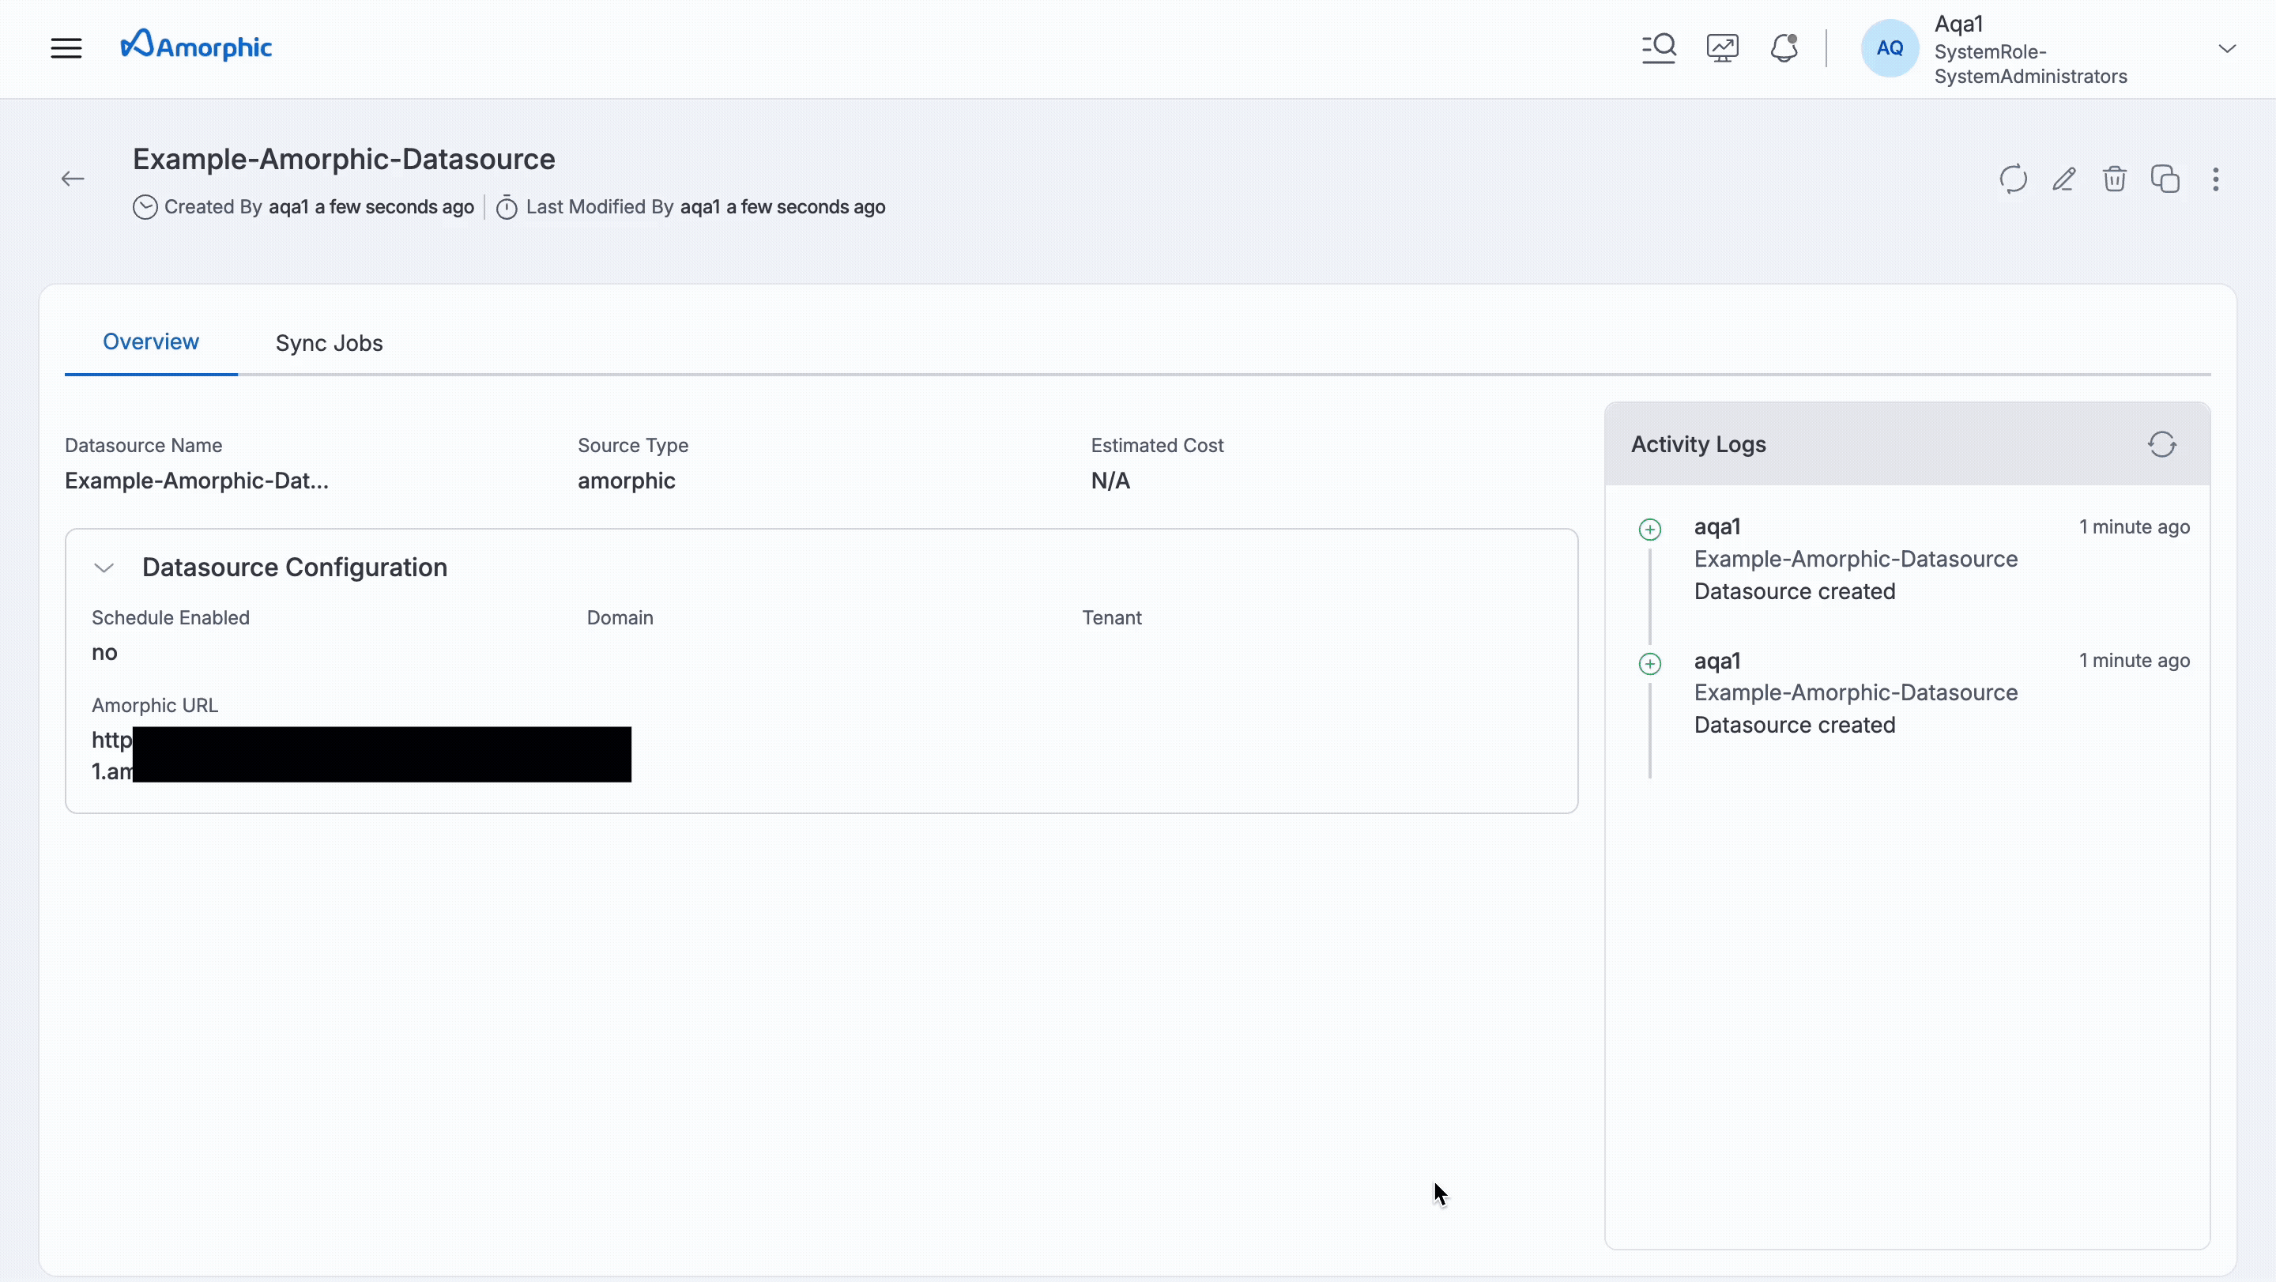Switch to the Sync Jobs tab
The width and height of the screenshot is (2276, 1282).
[329, 343]
